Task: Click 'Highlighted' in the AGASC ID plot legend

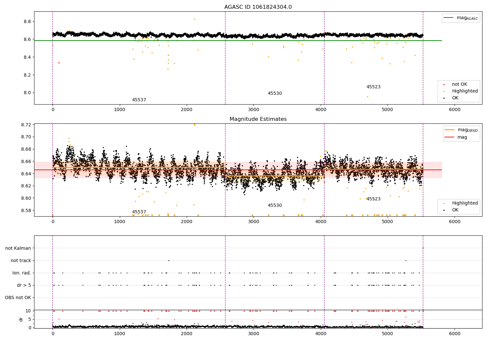Action: [464, 91]
